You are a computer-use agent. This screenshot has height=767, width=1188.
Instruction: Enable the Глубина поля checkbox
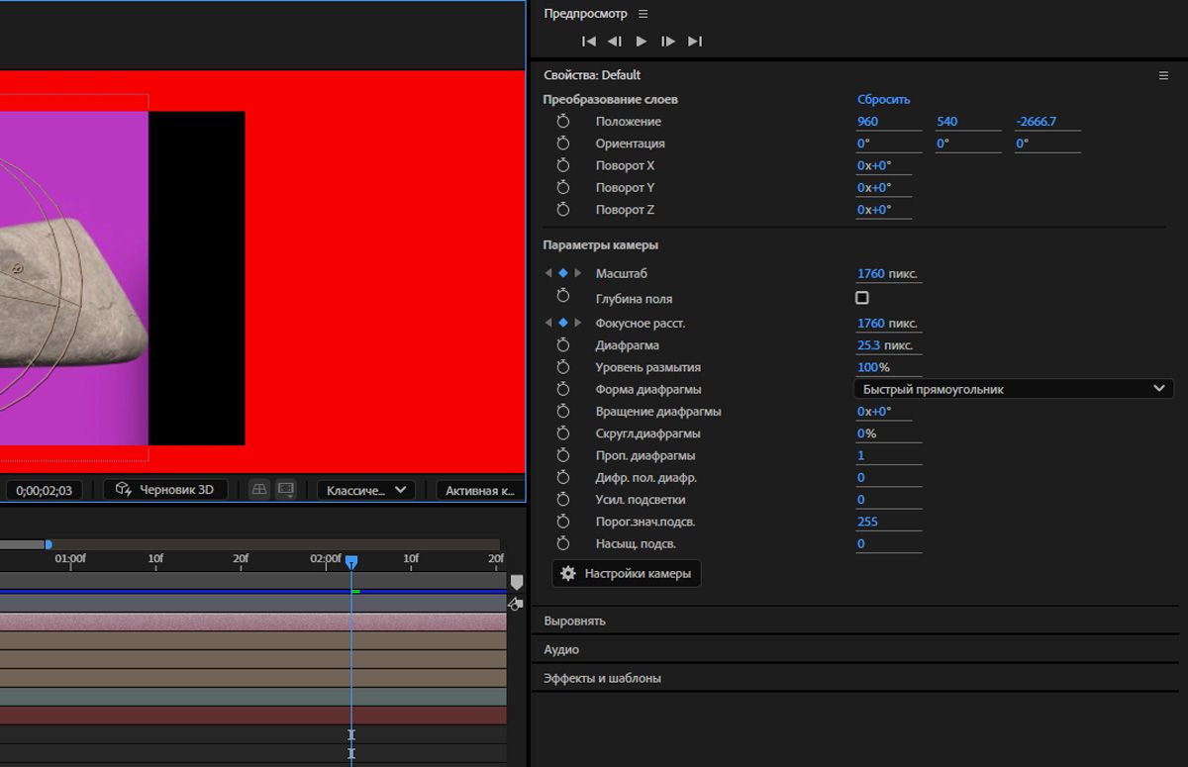point(861,298)
